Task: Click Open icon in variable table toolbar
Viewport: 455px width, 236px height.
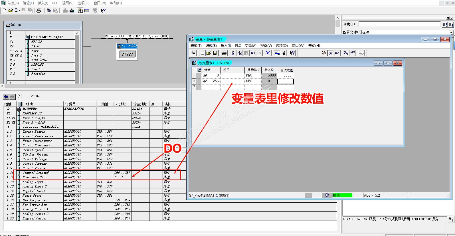Action: pos(209,53)
